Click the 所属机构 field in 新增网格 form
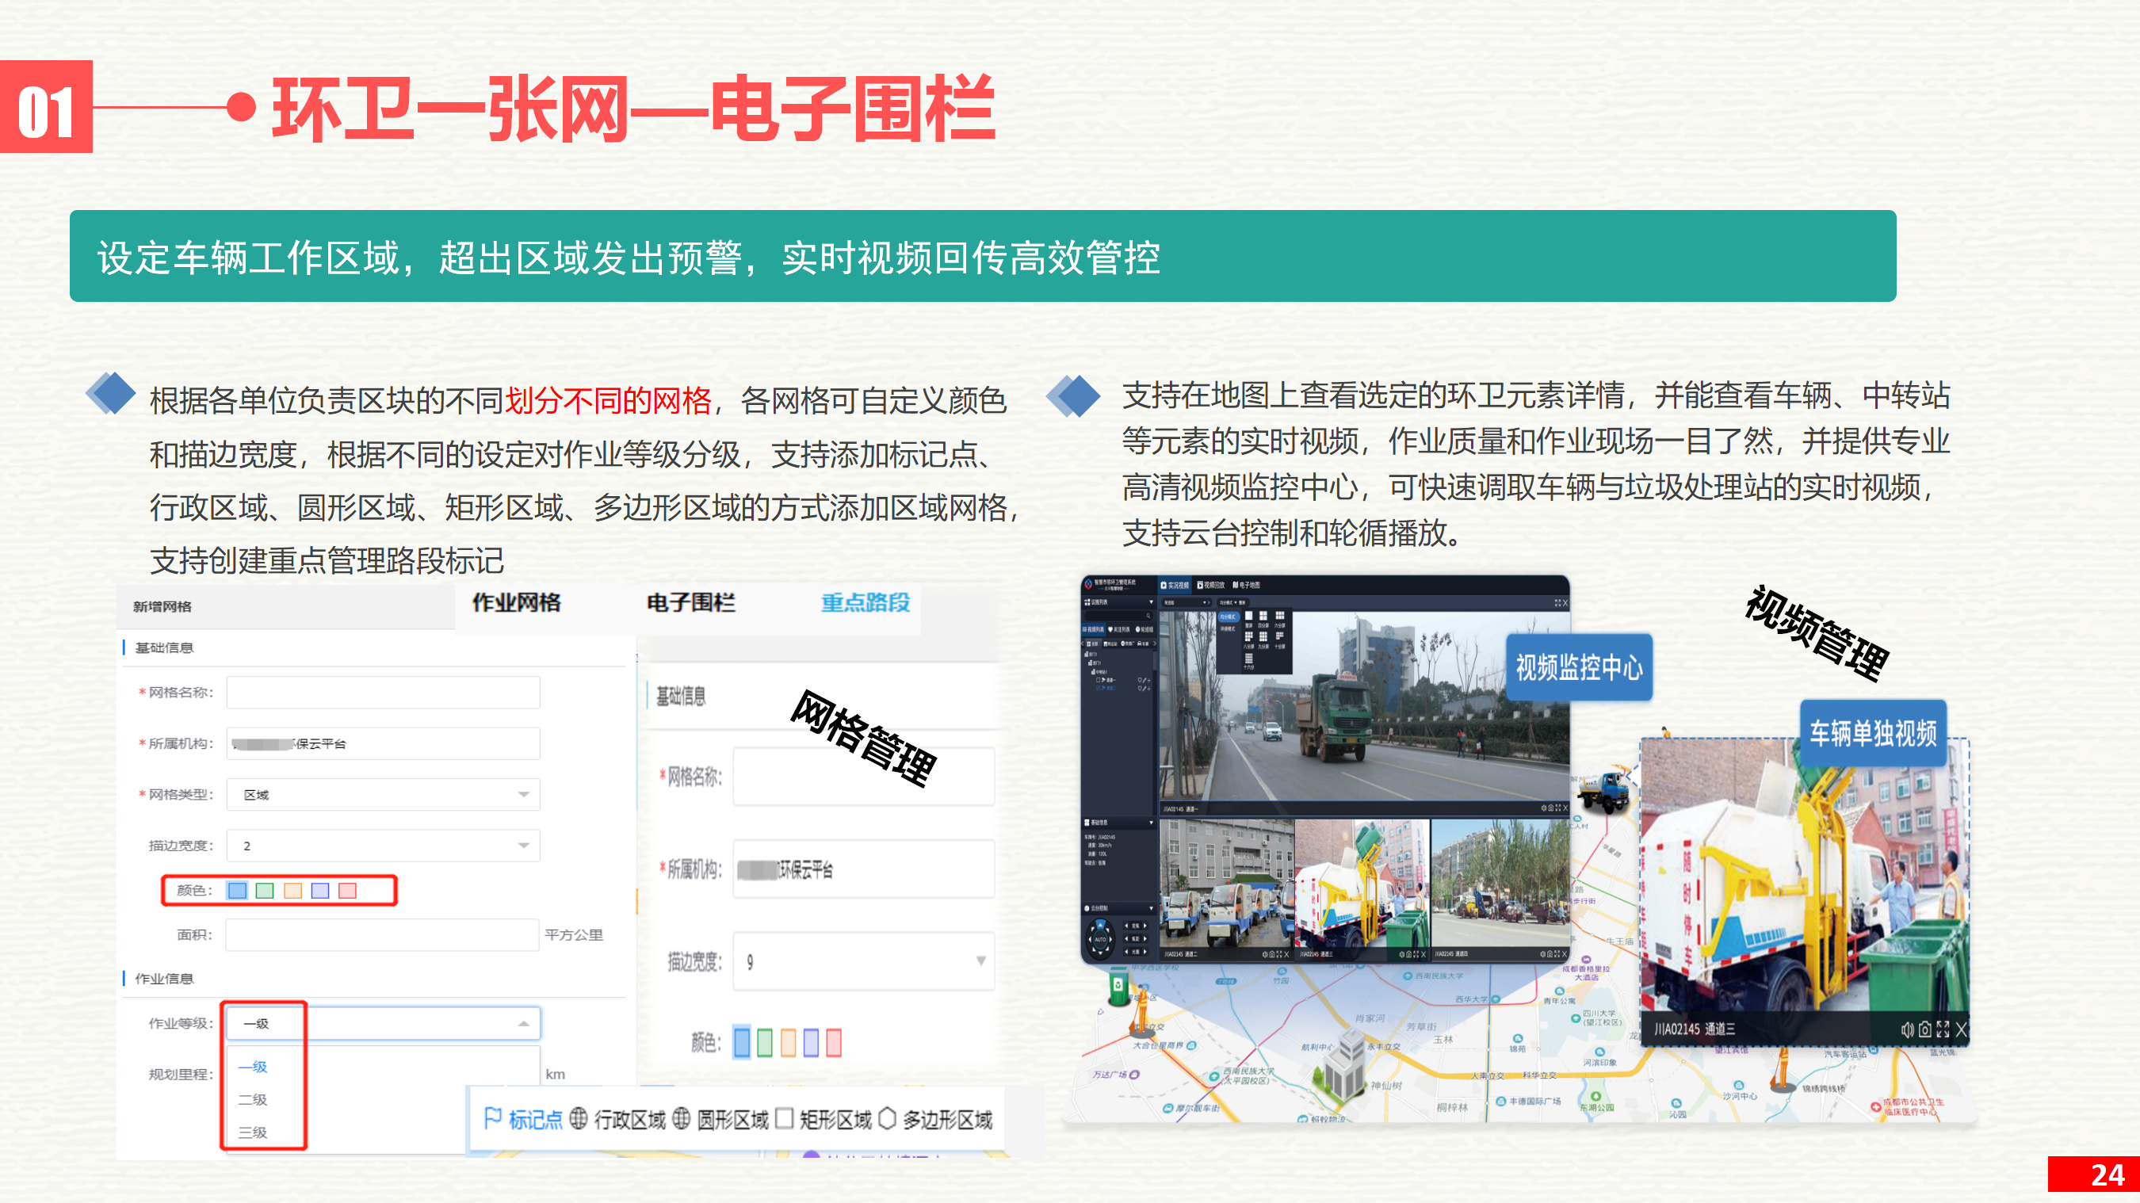Screen dimensions: 2140x1203 (x=383, y=743)
